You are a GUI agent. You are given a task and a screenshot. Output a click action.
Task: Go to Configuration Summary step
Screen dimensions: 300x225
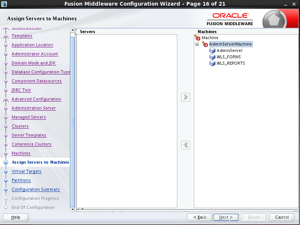(36, 189)
